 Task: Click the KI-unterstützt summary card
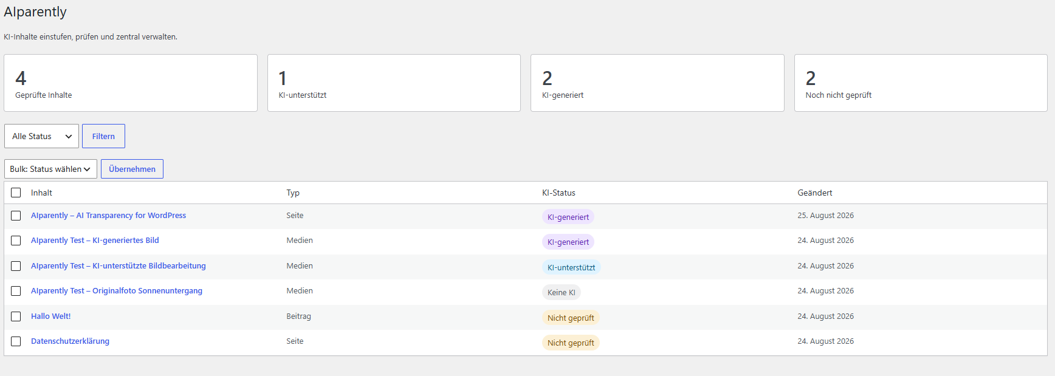[x=394, y=83]
